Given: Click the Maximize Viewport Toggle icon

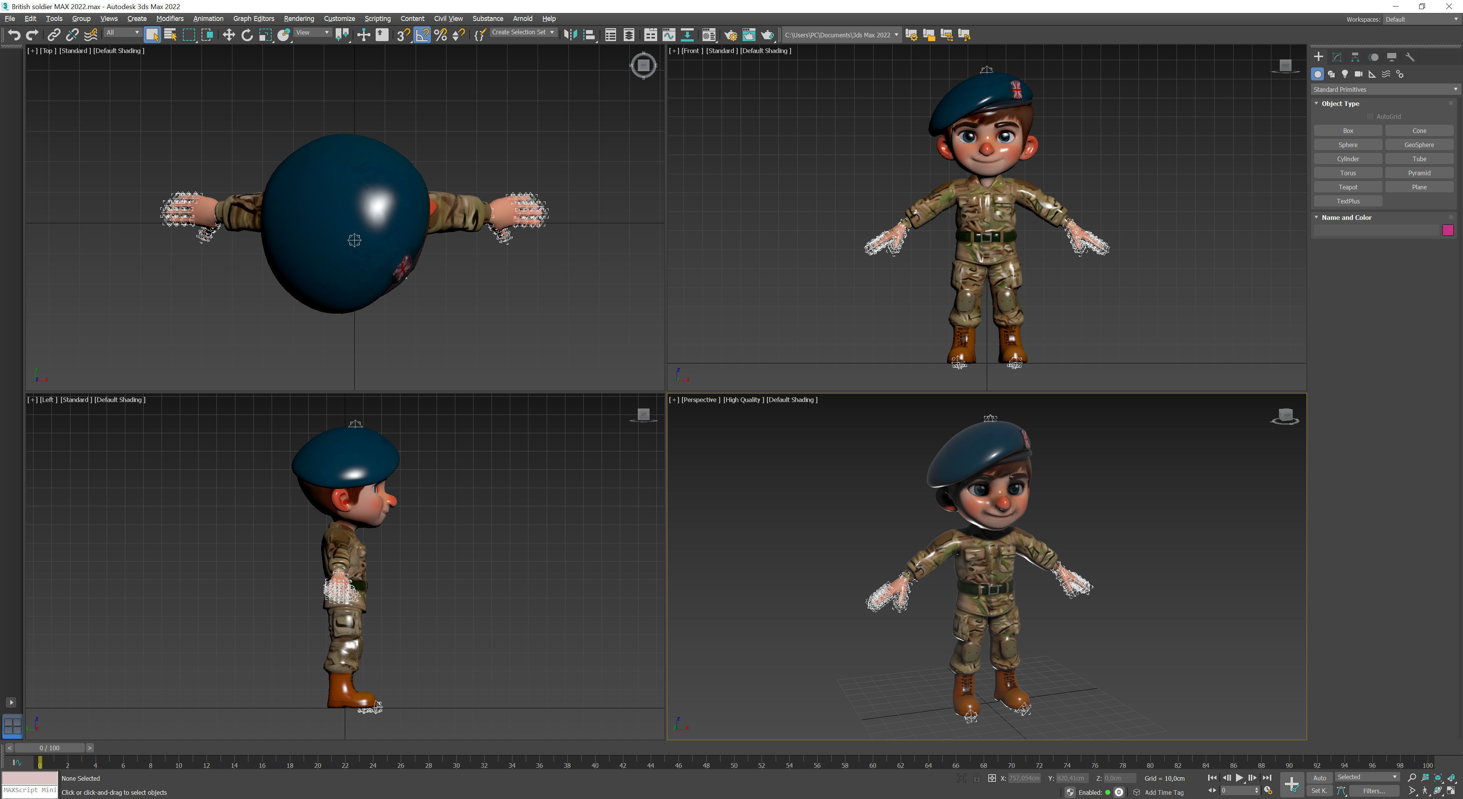Looking at the screenshot, I should click(1451, 791).
